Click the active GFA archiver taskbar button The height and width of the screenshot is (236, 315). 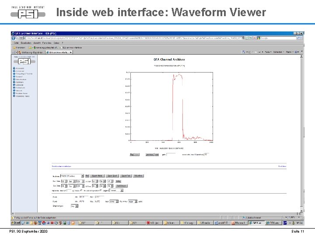click(x=256, y=223)
